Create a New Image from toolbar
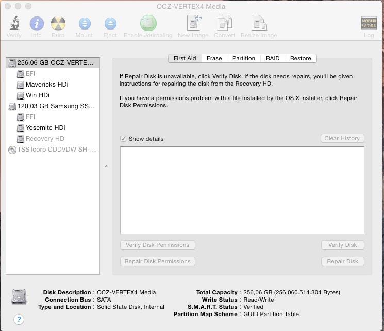Image resolution: width=384 pixels, height=331 pixels. tap(193, 23)
